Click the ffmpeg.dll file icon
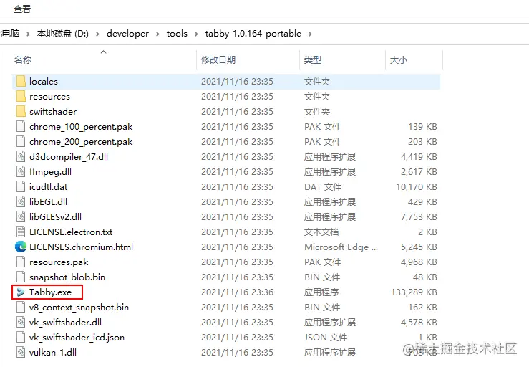This screenshot has height=367, width=529. pyautogui.click(x=21, y=171)
